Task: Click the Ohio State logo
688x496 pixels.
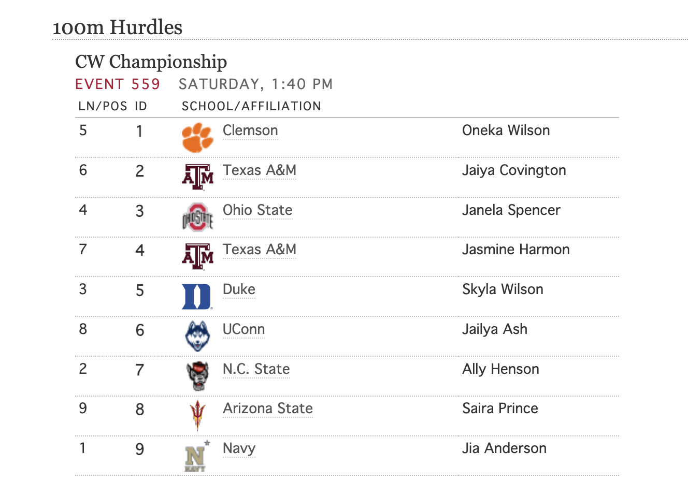Action: click(197, 217)
